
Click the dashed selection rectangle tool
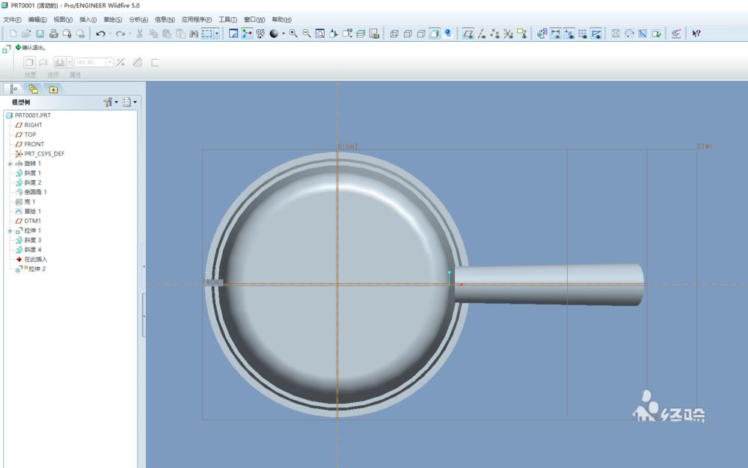point(207,34)
